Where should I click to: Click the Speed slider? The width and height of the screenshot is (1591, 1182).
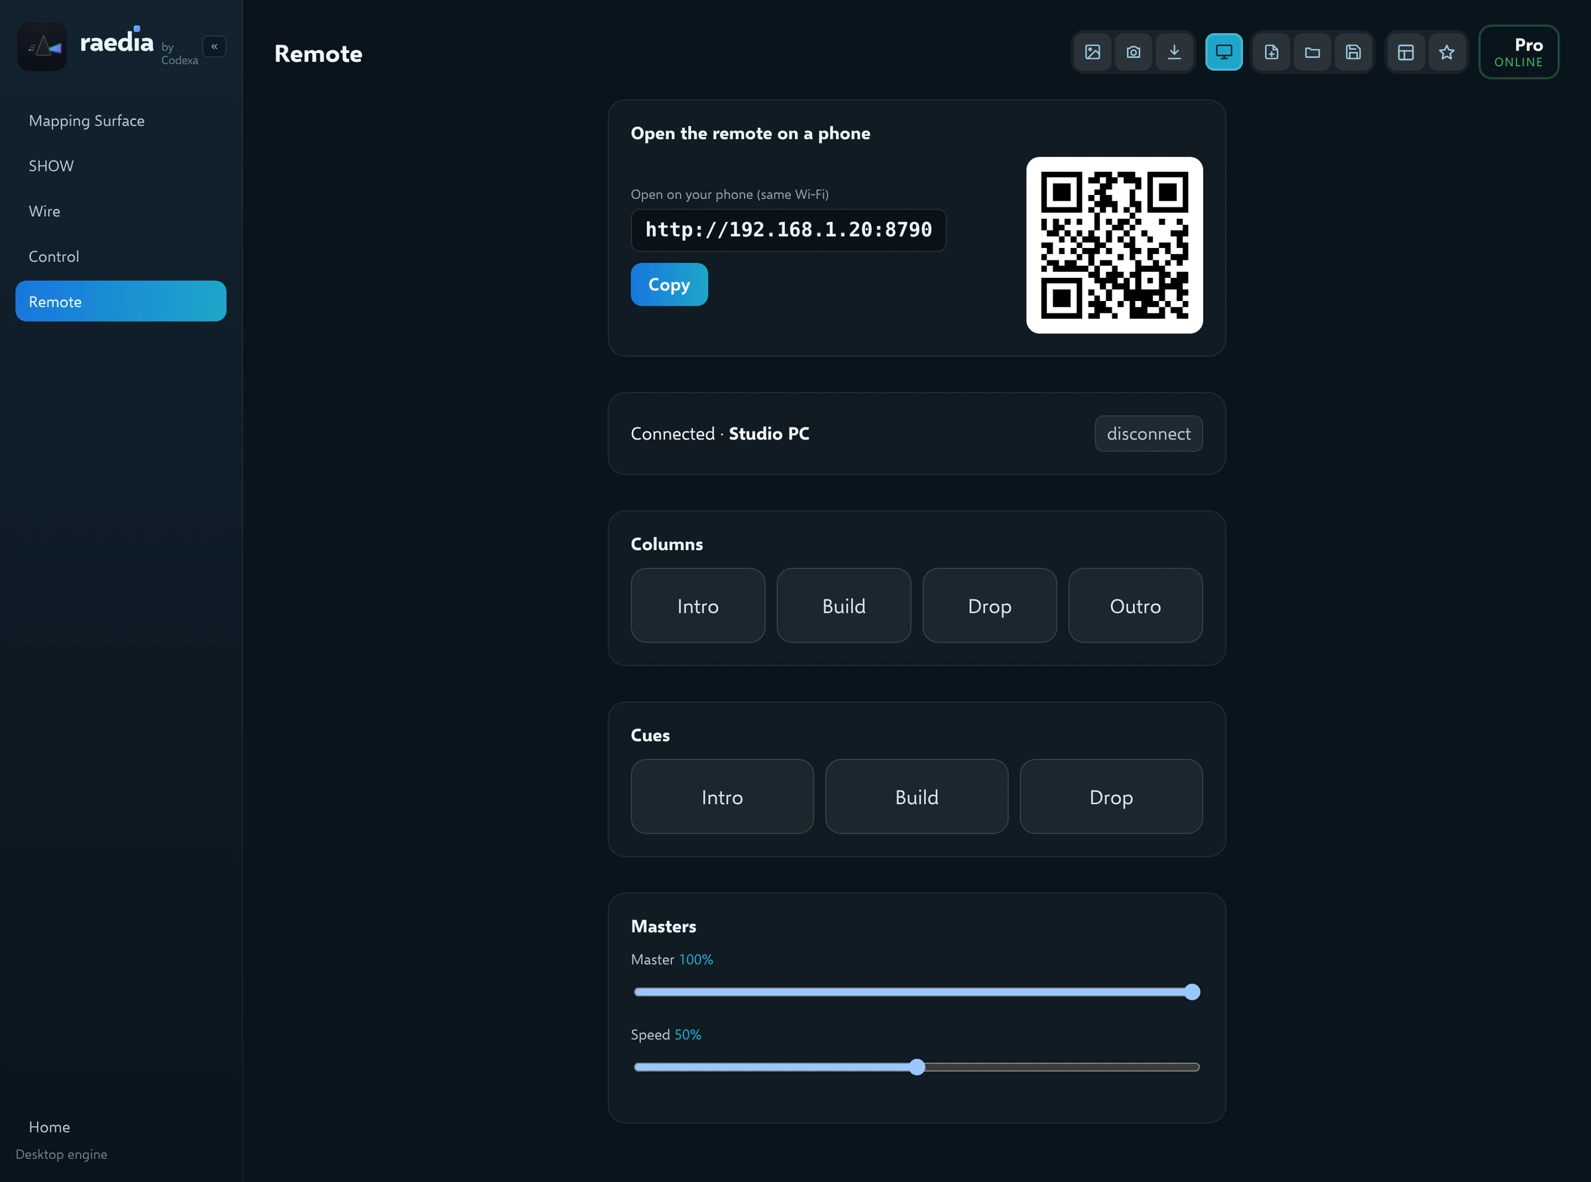(916, 1067)
